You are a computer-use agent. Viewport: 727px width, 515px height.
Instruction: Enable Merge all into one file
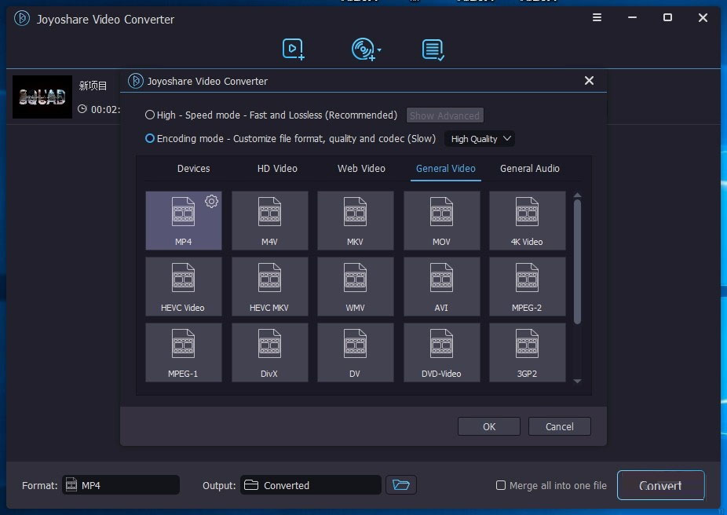(500, 485)
